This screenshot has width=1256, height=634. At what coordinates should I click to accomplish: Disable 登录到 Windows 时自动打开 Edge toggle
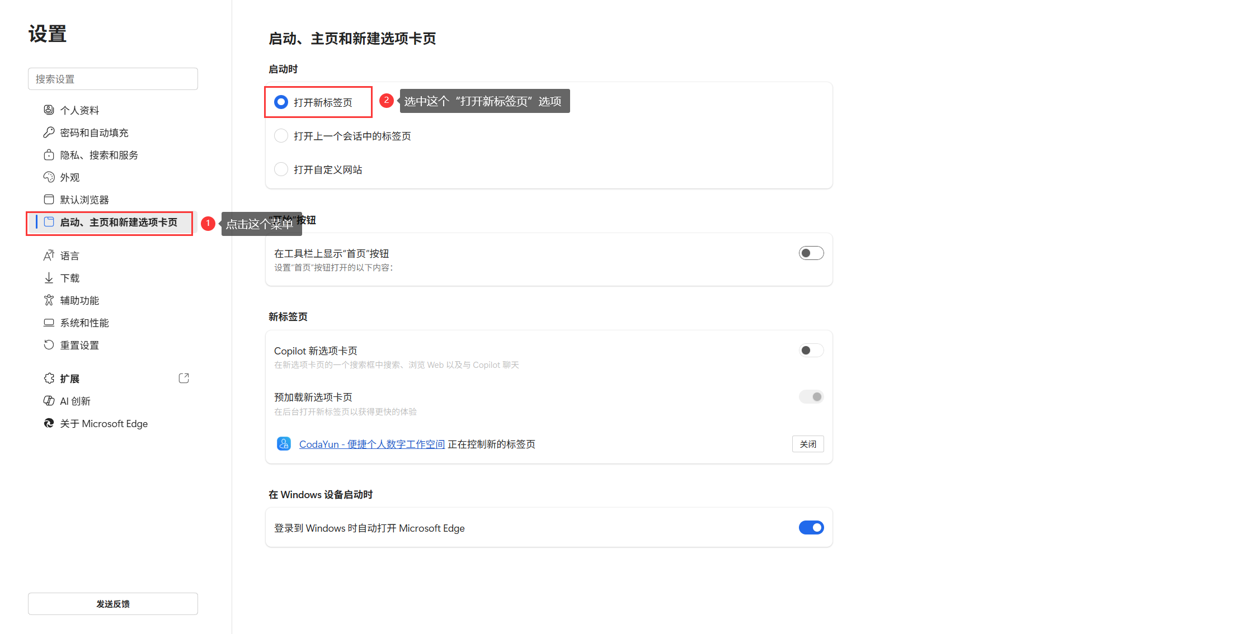click(x=811, y=528)
